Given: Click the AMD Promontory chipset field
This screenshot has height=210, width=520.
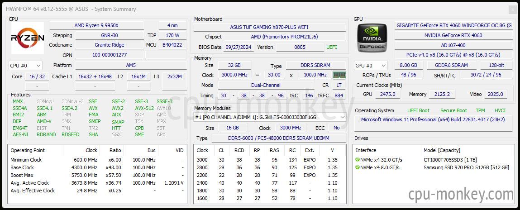Looking at the screenshot, I should coord(285,37).
